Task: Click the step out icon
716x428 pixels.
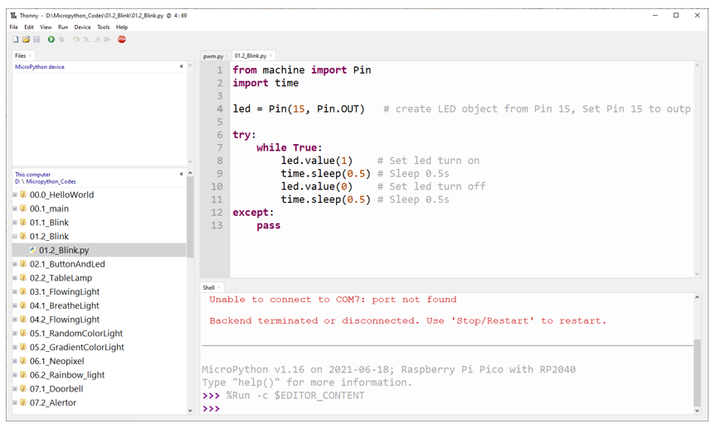Action: (x=97, y=40)
